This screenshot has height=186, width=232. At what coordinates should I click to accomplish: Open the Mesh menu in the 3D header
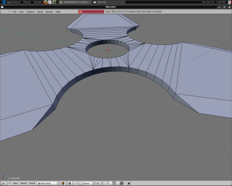(x=32, y=183)
